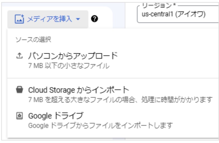Expand the メディアを挿入 dropdown arrow

(x=78, y=19)
